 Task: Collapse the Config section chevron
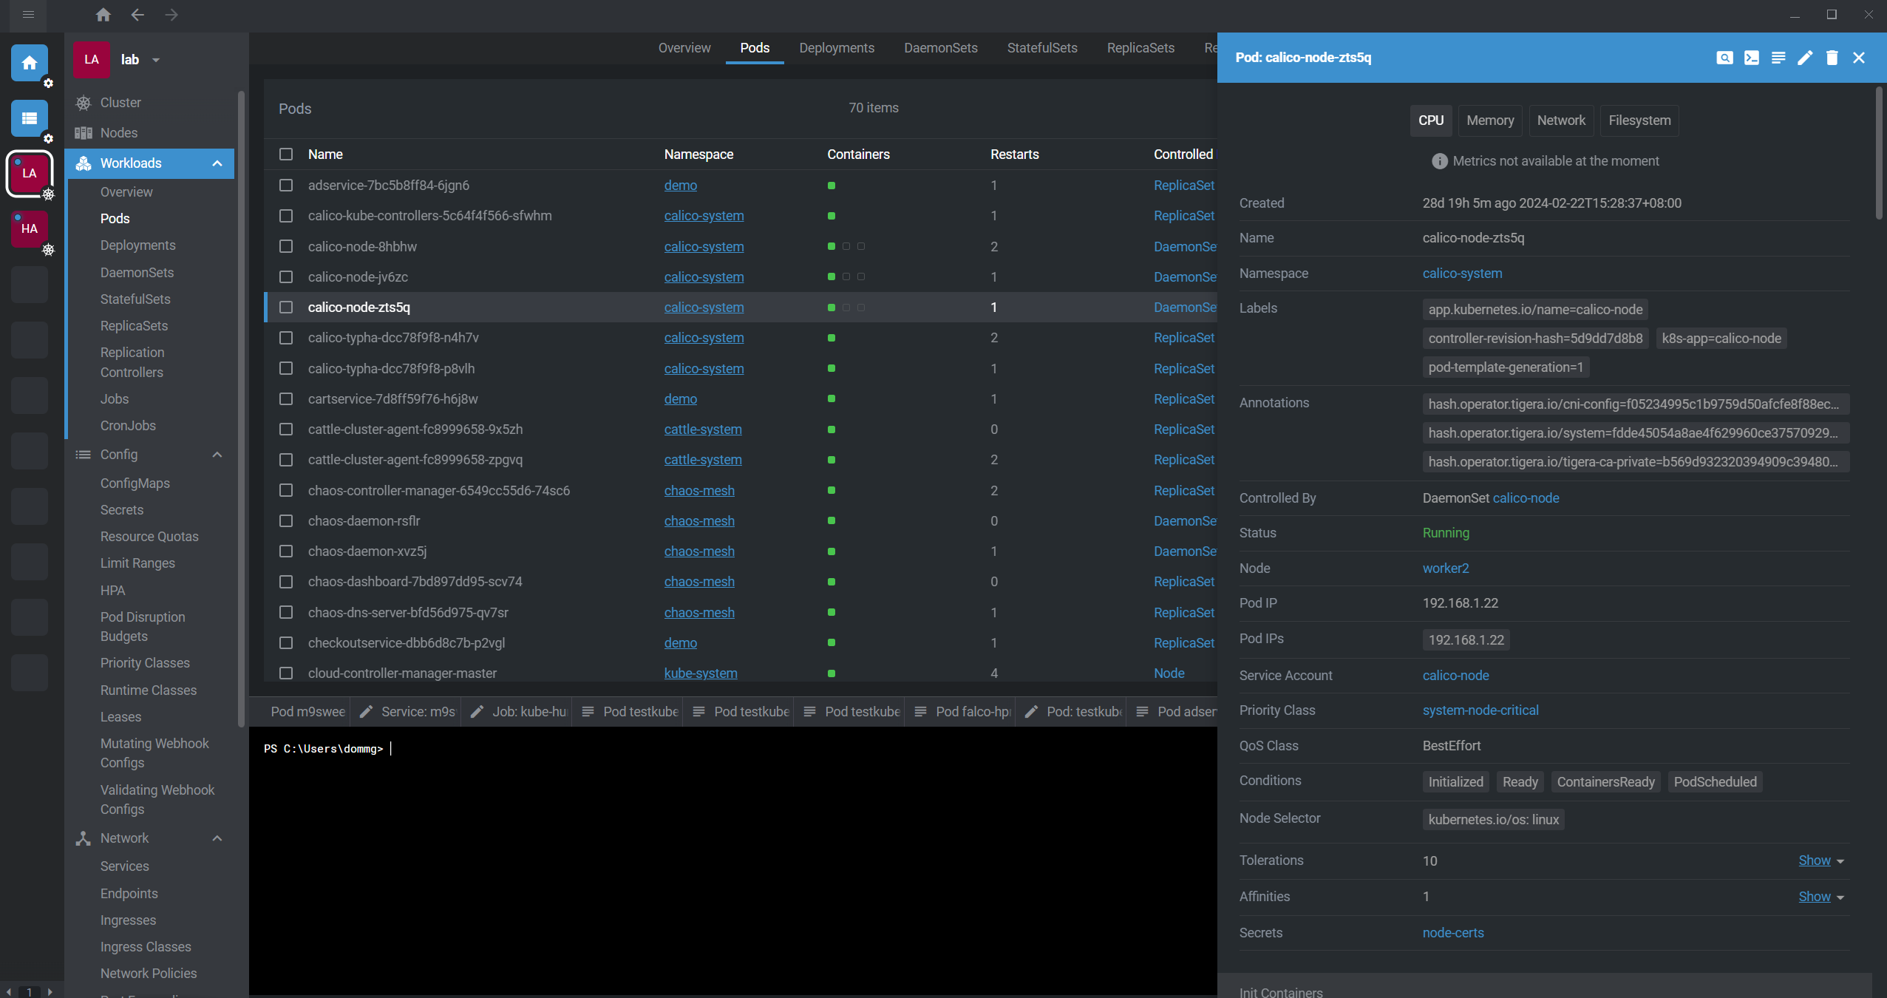pos(217,455)
